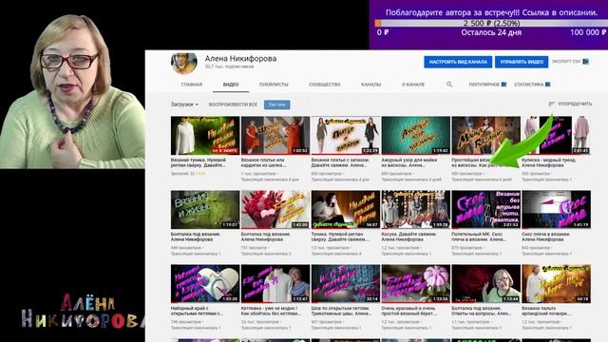Click the Алена Никифорова channel avatar
The image size is (608, 342).
(184, 63)
